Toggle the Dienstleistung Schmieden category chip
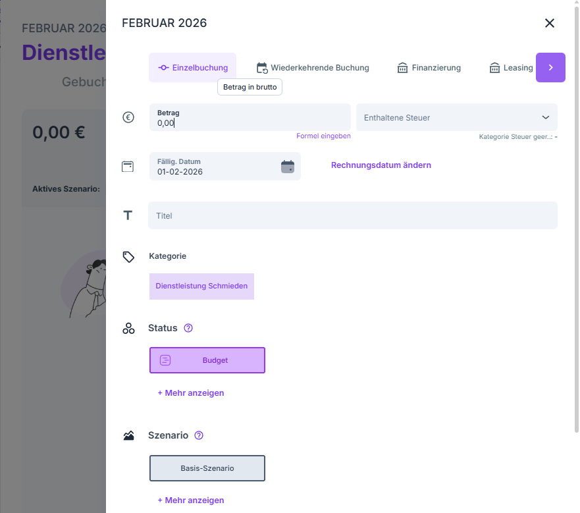580x513 pixels. (x=201, y=286)
